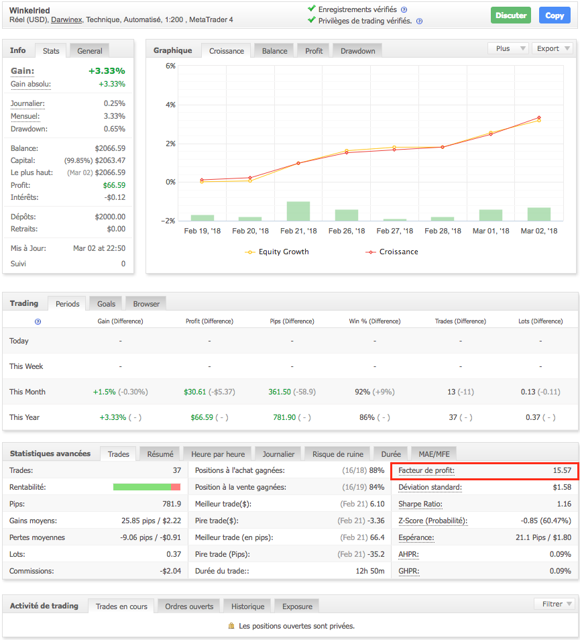This screenshot has height=640, width=580.
Task: Click the $2066.59 Balance value
Action: tap(110, 148)
